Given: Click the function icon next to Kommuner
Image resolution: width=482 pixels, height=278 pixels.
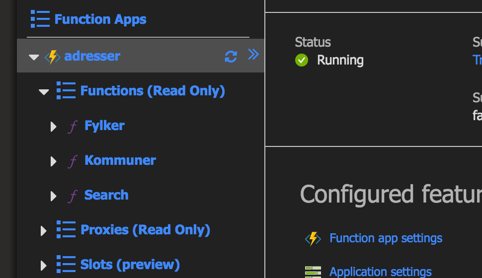Looking at the screenshot, I should 73,161.
